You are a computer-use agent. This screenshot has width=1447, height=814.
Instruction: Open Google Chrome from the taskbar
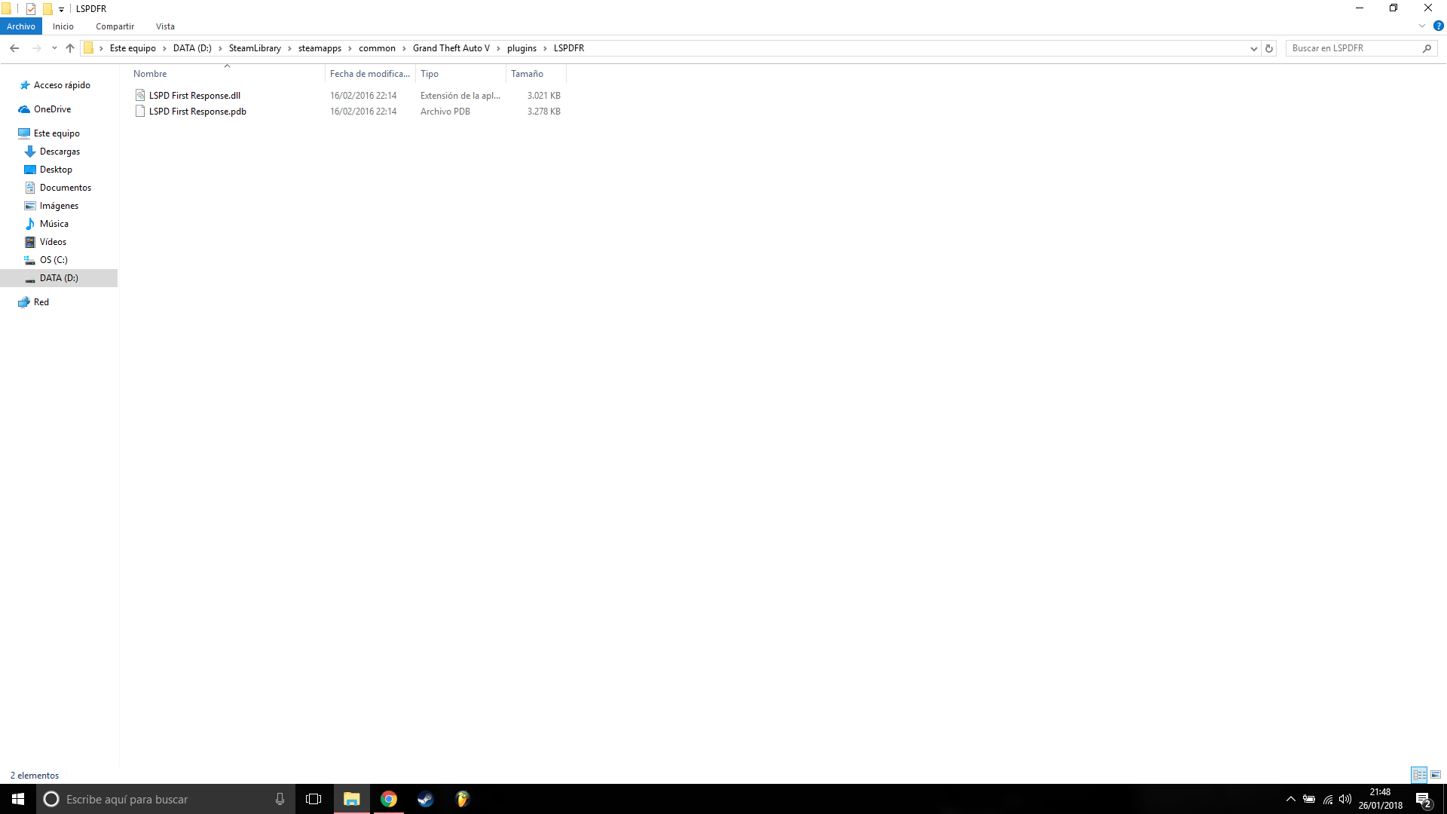point(389,799)
